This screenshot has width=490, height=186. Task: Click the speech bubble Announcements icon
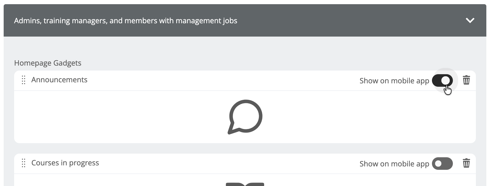coord(245,117)
